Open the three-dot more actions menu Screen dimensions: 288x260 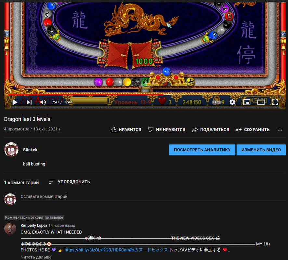point(280,130)
